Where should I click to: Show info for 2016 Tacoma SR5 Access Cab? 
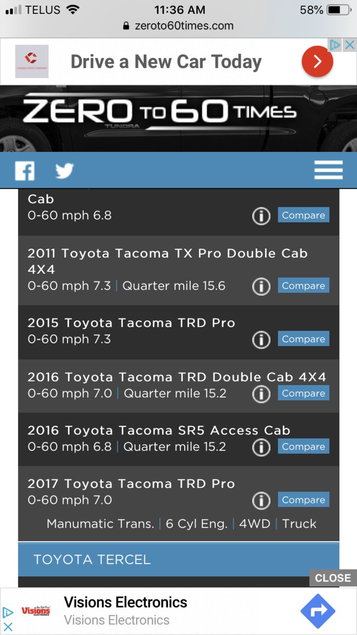click(x=261, y=447)
